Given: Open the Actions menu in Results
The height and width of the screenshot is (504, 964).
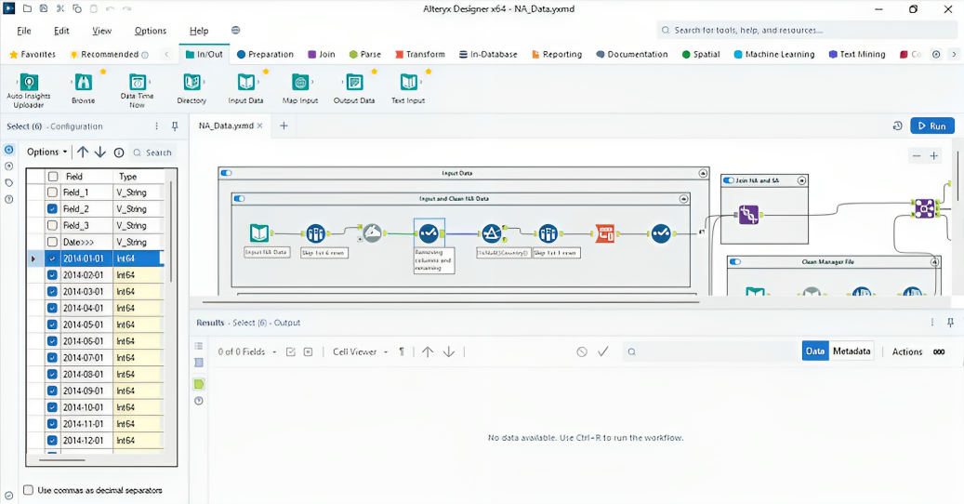Looking at the screenshot, I should [906, 351].
